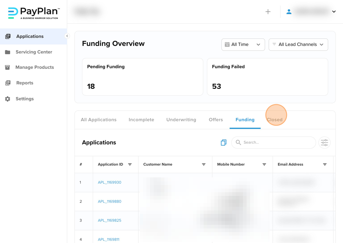This screenshot has height=243, width=343.
Task: Filter the Email Address column
Action: click(325, 165)
